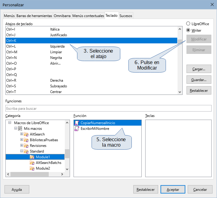Close the Personalizar dialog window
The image size is (217, 198).
pyautogui.click(x=212, y=5)
